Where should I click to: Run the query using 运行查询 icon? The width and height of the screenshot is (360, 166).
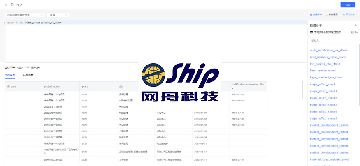[349, 14]
